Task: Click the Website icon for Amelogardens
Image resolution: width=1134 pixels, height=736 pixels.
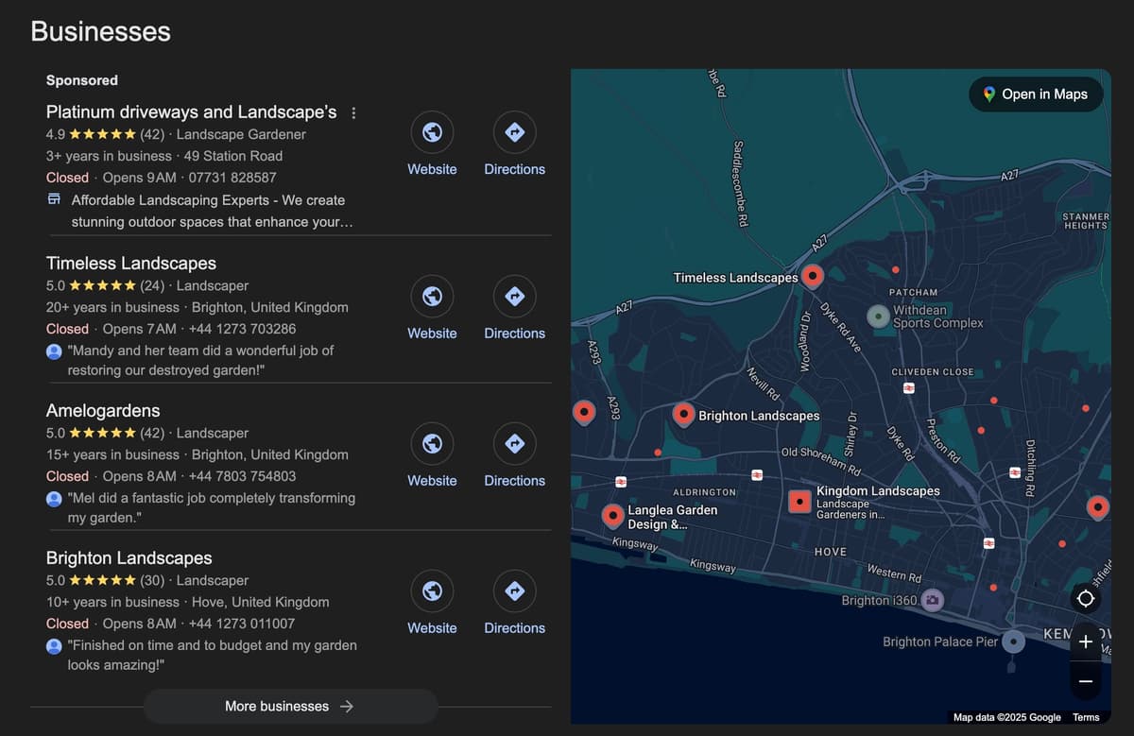Action: [432, 442]
